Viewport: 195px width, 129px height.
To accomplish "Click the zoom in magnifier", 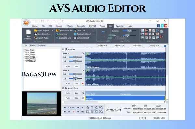I will coord(88,107).
